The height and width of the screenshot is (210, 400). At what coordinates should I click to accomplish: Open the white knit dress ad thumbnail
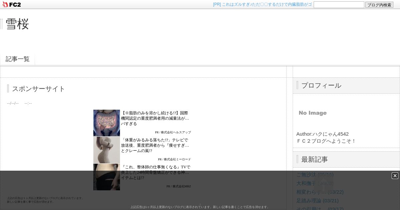click(x=107, y=150)
